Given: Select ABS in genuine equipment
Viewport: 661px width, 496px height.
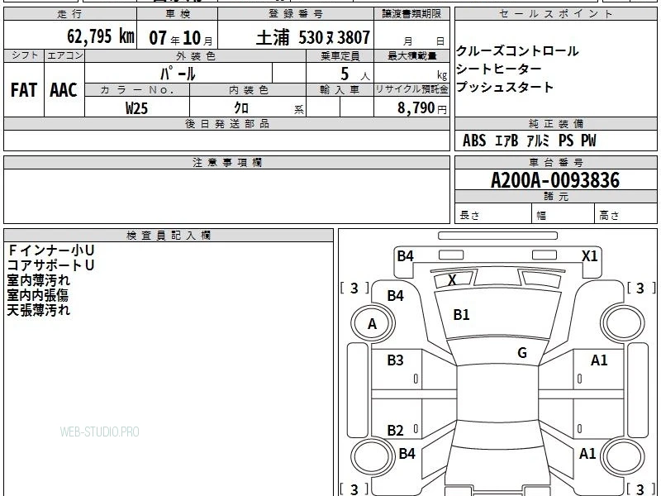Looking at the screenshot, I should pos(474,141).
